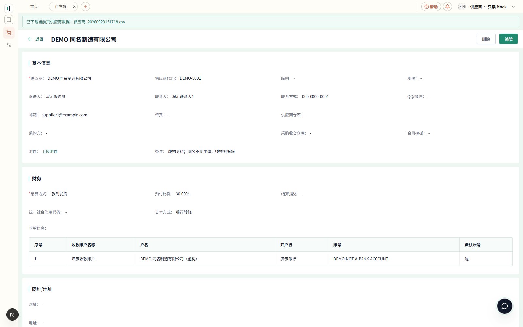This screenshot has height=327, width=523.
Task: Click account number DEMO-NOT-A-BANK-ACCOUNT cell
Action: (394, 259)
